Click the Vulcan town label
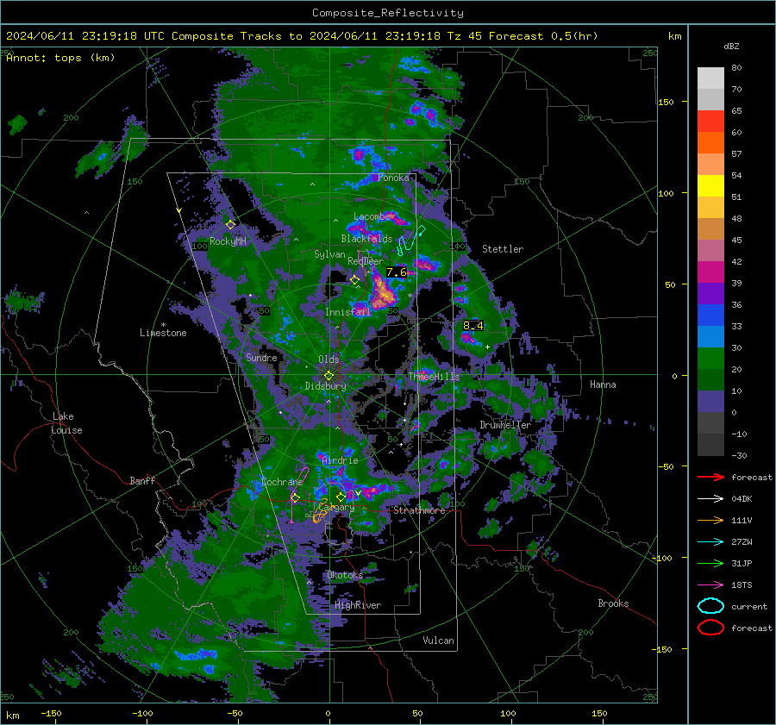This screenshot has height=725, width=776. 438,641
